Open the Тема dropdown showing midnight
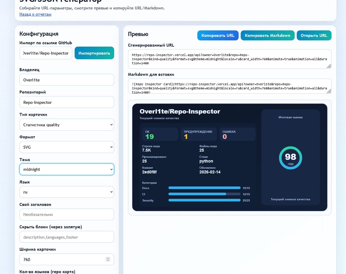Screen dimensions: 346x274 click(x=67, y=169)
